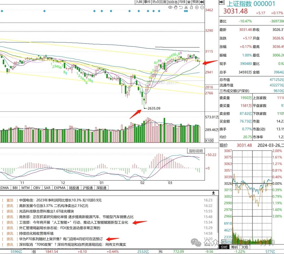
Task: Switch to the 沪股通 tab
Action: pyautogui.click(x=88, y=188)
